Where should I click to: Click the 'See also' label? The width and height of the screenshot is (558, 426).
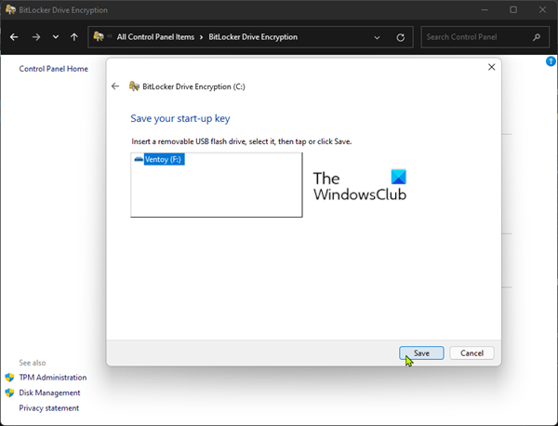(33, 363)
